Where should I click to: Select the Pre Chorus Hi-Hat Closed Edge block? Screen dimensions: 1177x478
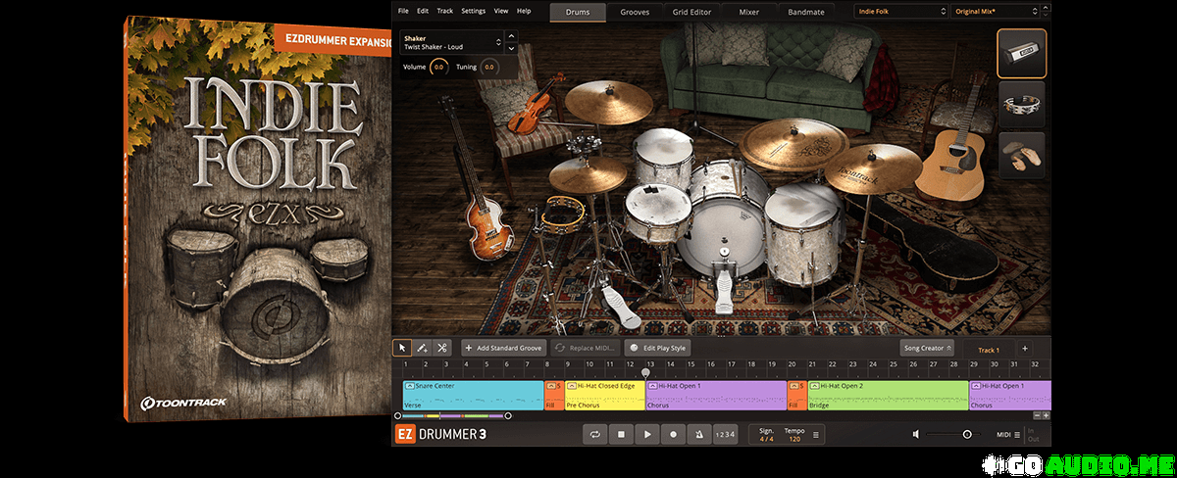pyautogui.click(x=605, y=395)
